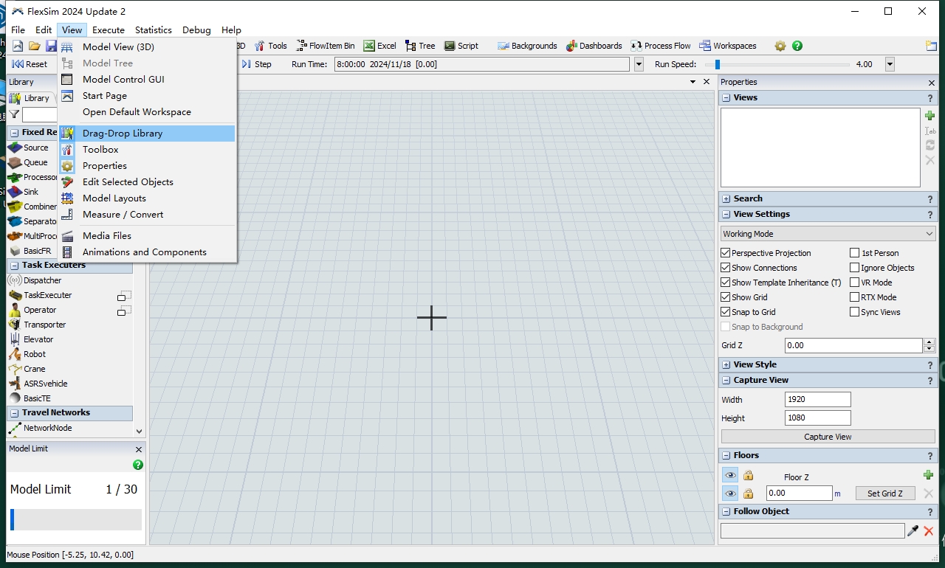Toggle Show Template Inheritance (T) checkbox
This screenshot has height=568, width=945.
[726, 283]
